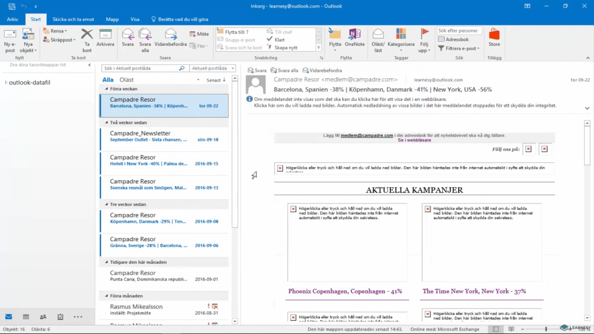Open the Store add-ins

coord(494,38)
